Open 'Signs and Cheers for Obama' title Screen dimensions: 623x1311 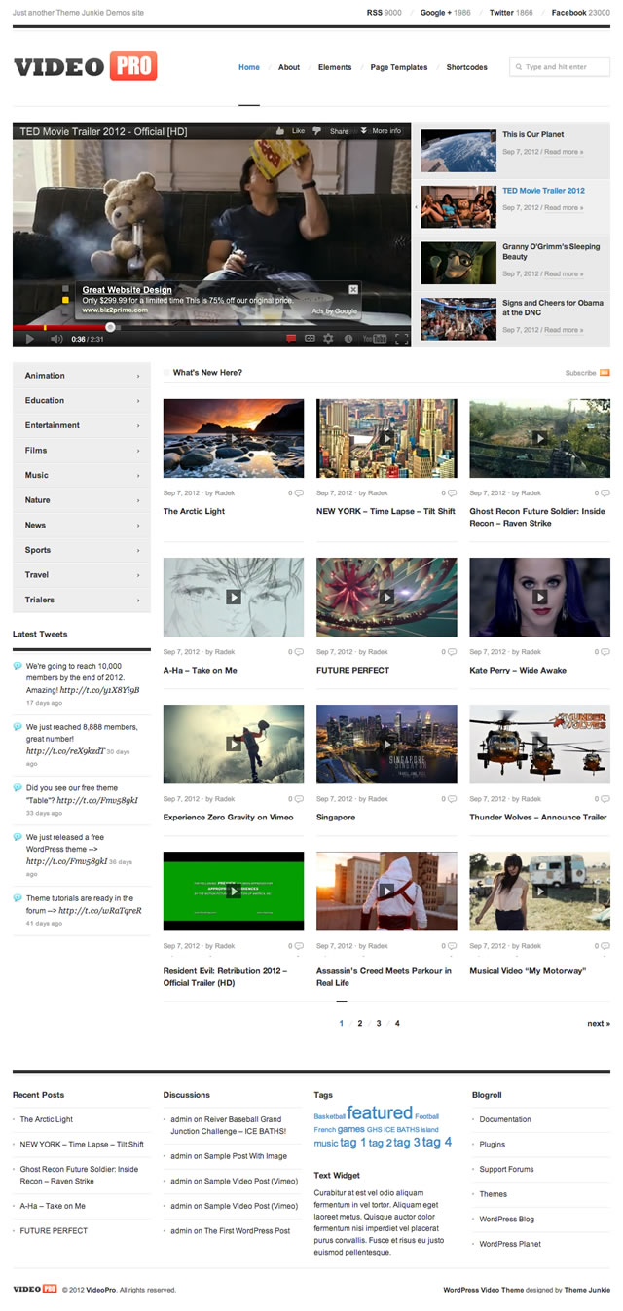click(553, 308)
